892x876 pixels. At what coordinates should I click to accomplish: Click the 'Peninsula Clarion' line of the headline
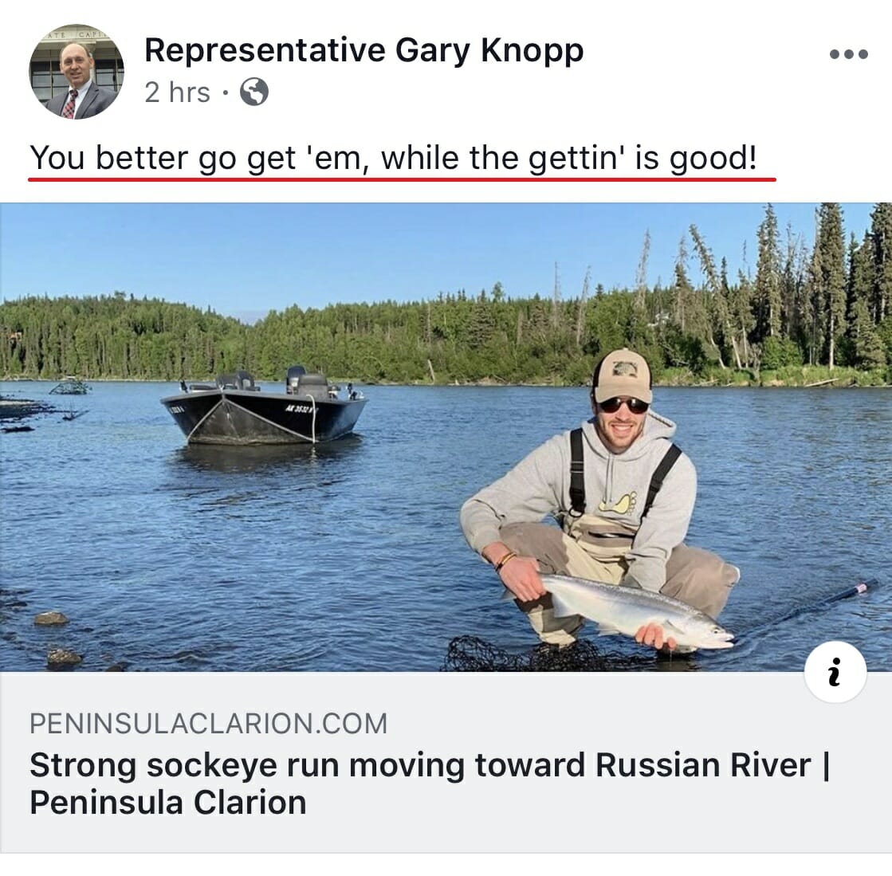tap(168, 803)
